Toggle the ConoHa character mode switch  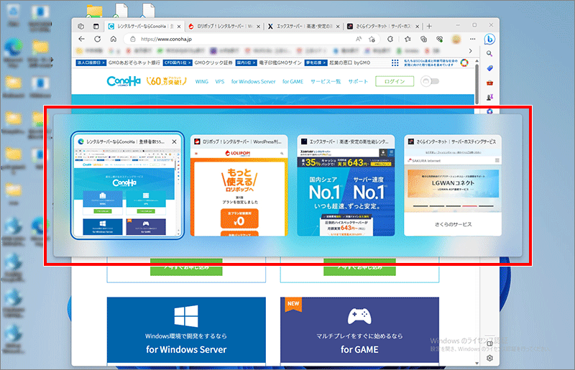(x=429, y=81)
